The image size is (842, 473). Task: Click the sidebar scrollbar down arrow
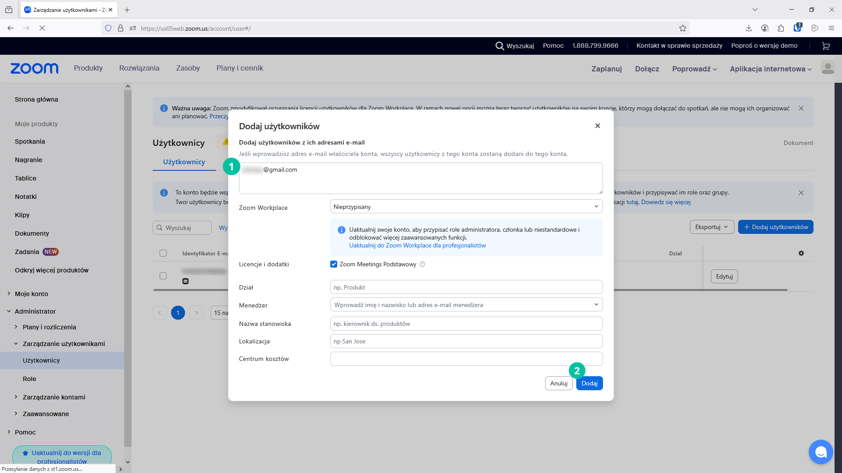128,462
